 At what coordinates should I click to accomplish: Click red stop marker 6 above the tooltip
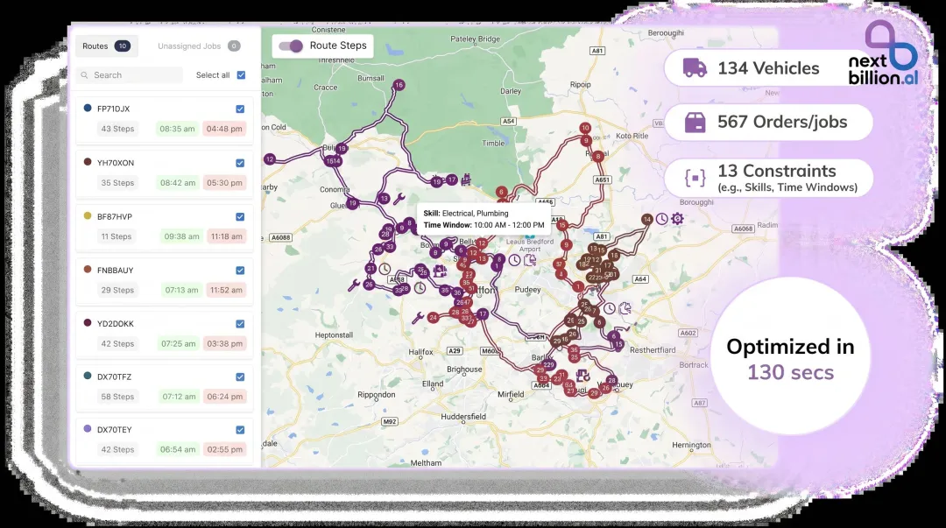501,192
